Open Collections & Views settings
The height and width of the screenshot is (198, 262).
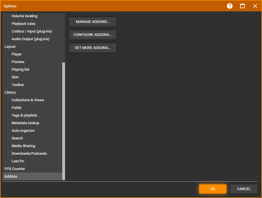click(28, 100)
